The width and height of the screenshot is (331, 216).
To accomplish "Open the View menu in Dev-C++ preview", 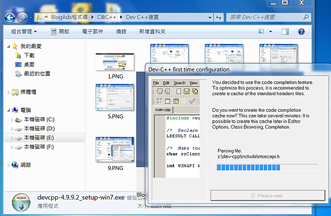I will pos(194,83).
